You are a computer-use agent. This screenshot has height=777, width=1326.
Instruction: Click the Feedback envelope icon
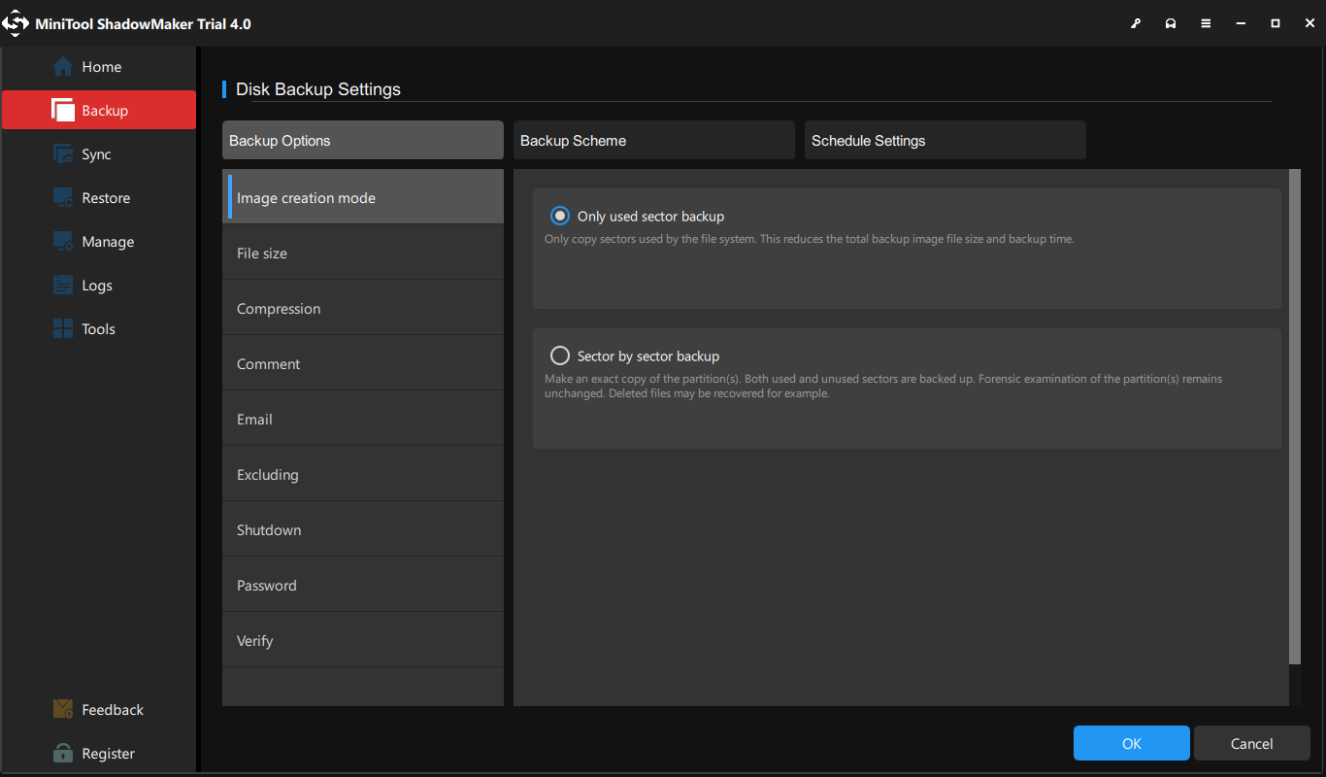tap(63, 710)
